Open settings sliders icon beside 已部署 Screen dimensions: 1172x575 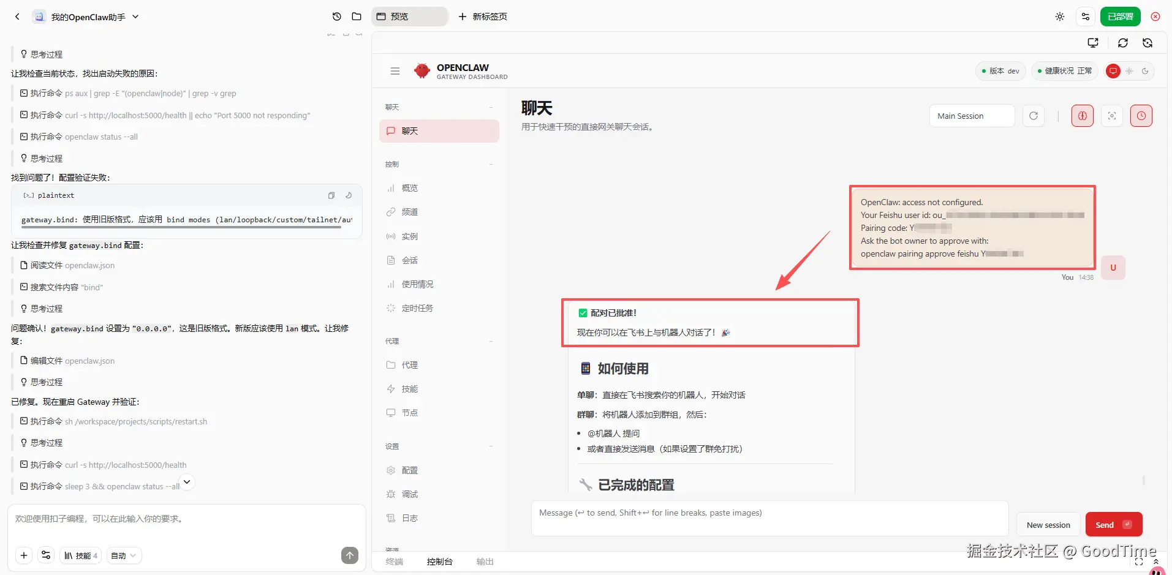pos(1086,17)
